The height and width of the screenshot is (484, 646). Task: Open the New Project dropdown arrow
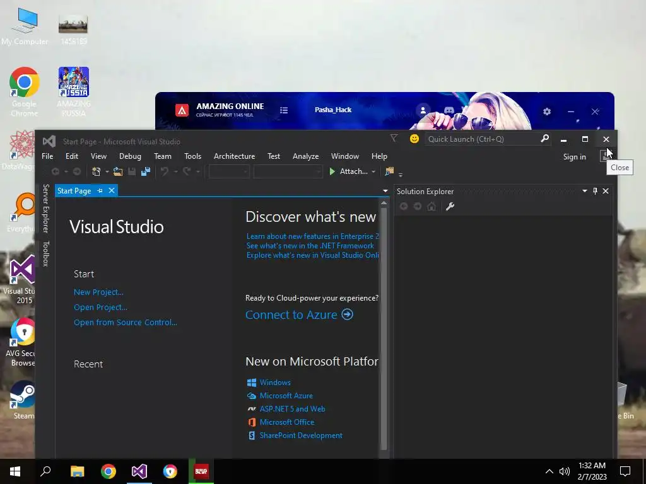click(107, 171)
